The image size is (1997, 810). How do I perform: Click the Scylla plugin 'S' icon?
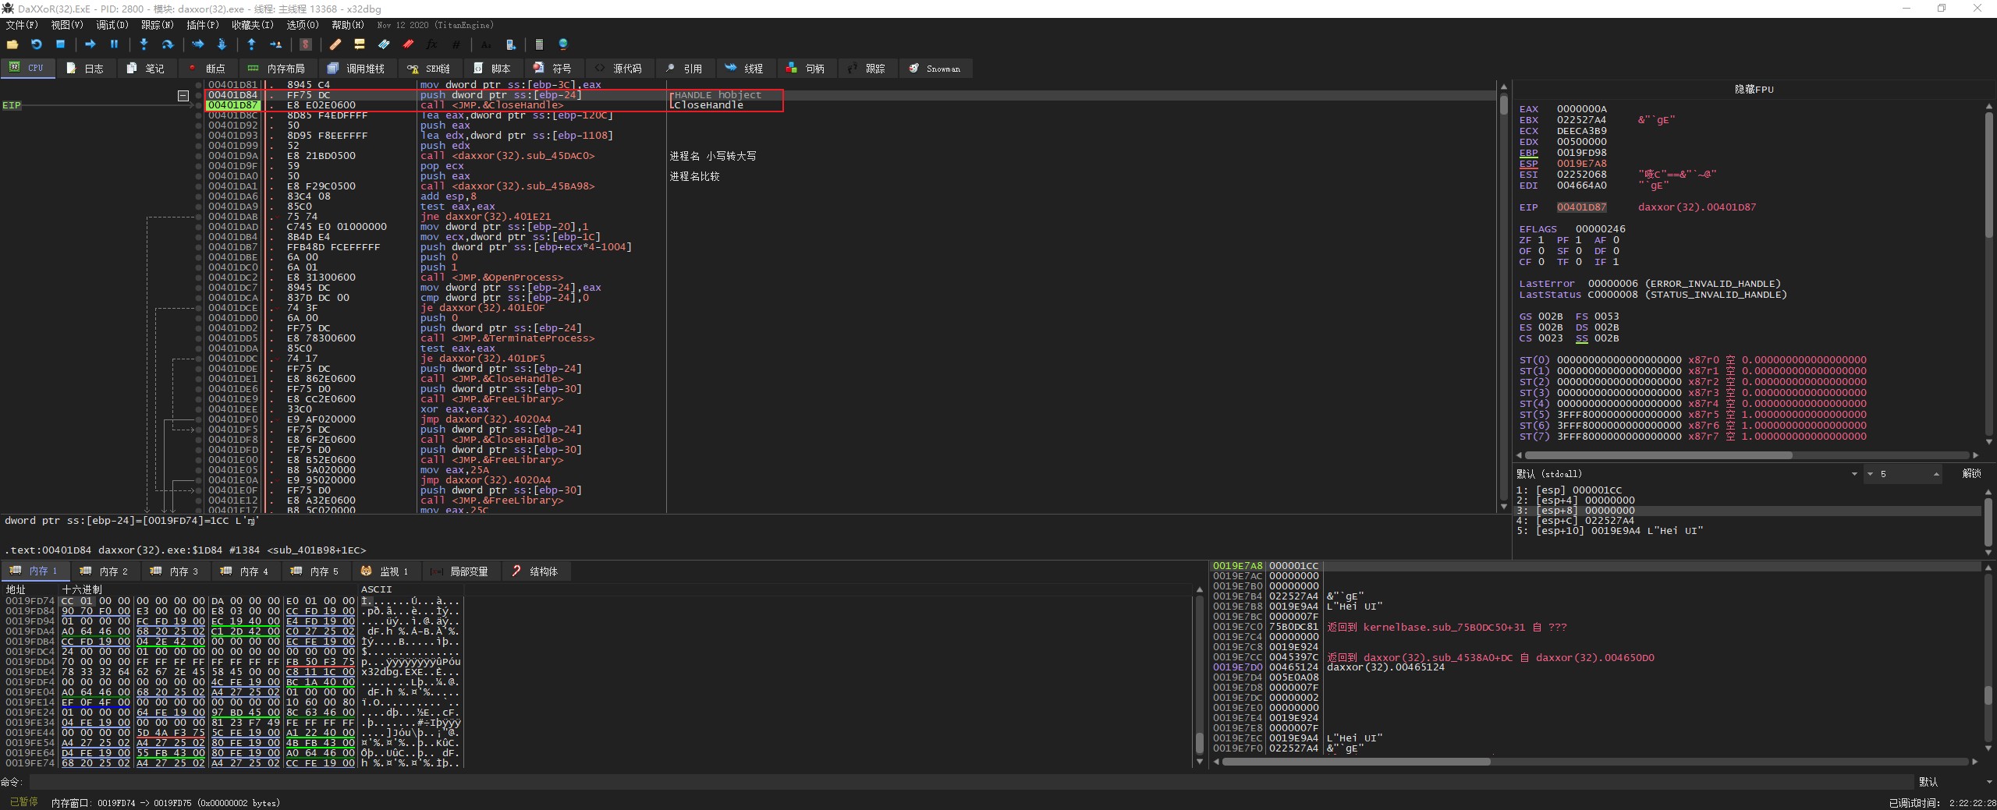tap(306, 44)
